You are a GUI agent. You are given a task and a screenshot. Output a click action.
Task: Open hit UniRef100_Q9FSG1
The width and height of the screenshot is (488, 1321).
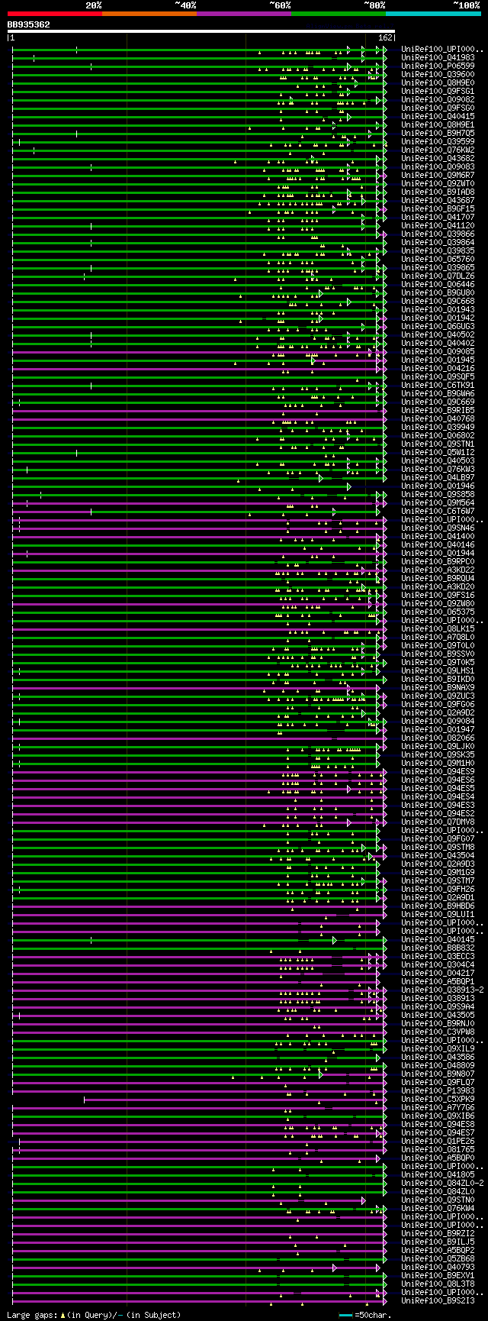[x=438, y=91]
